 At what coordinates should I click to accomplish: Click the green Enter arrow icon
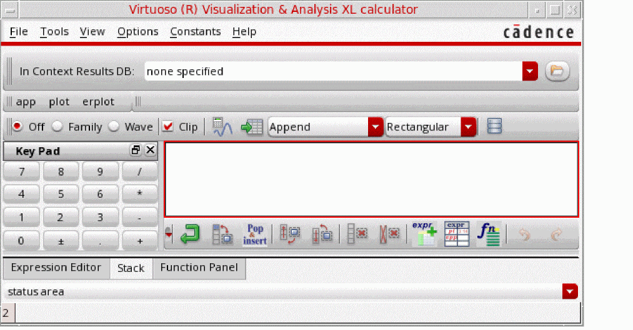190,234
